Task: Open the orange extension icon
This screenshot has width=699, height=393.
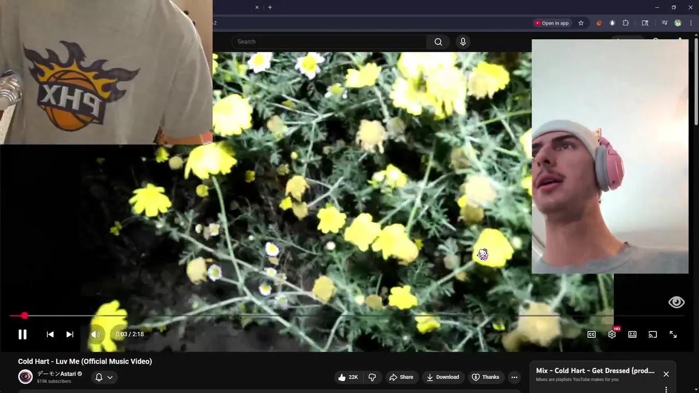Action: pos(599,23)
